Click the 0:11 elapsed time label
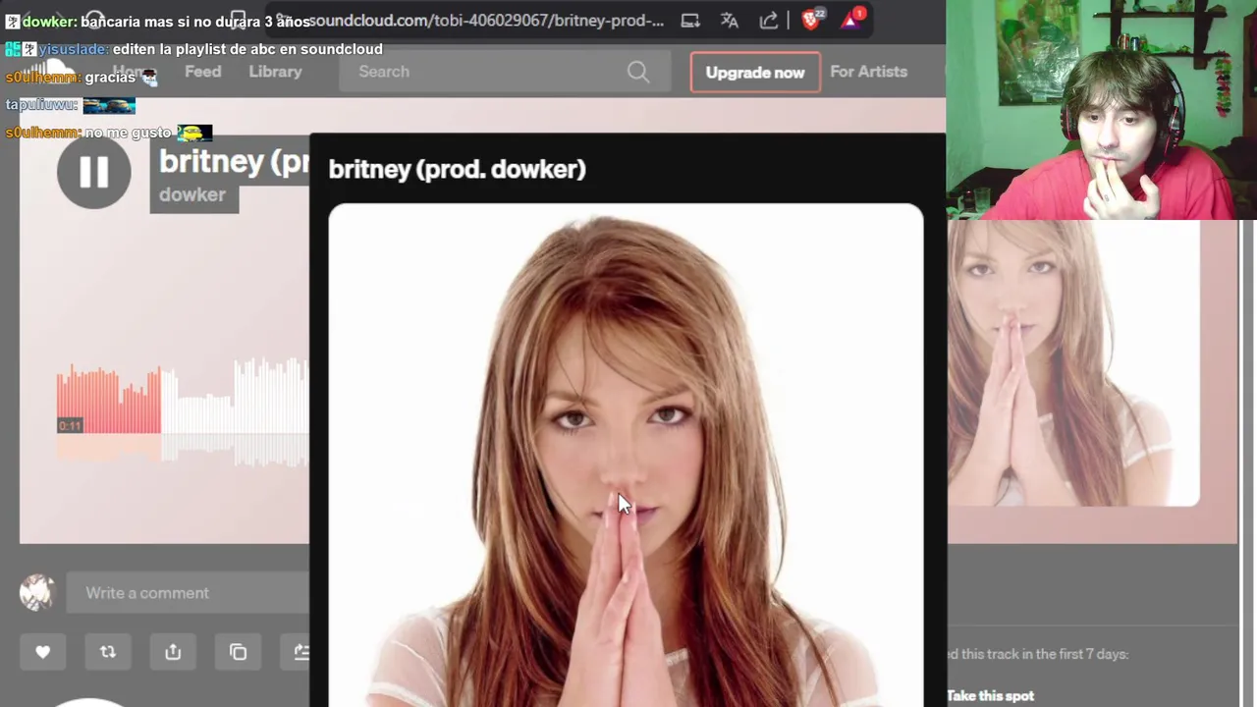This screenshot has height=707, width=1257. coord(69,425)
